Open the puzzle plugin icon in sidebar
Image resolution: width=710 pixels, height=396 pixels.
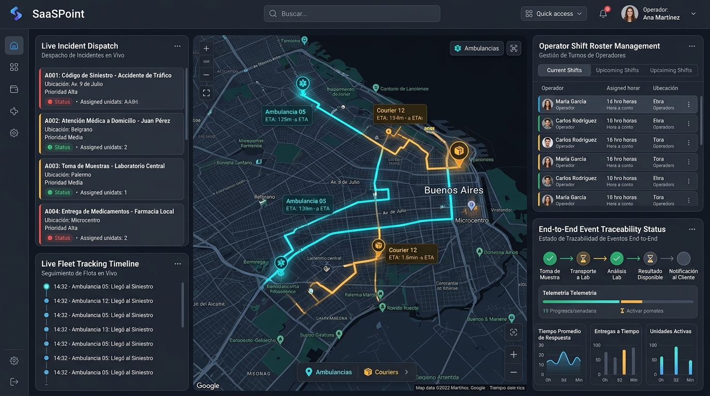[x=14, y=111]
